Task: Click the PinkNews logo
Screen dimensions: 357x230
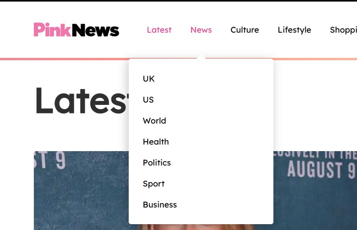Action: coord(76,30)
